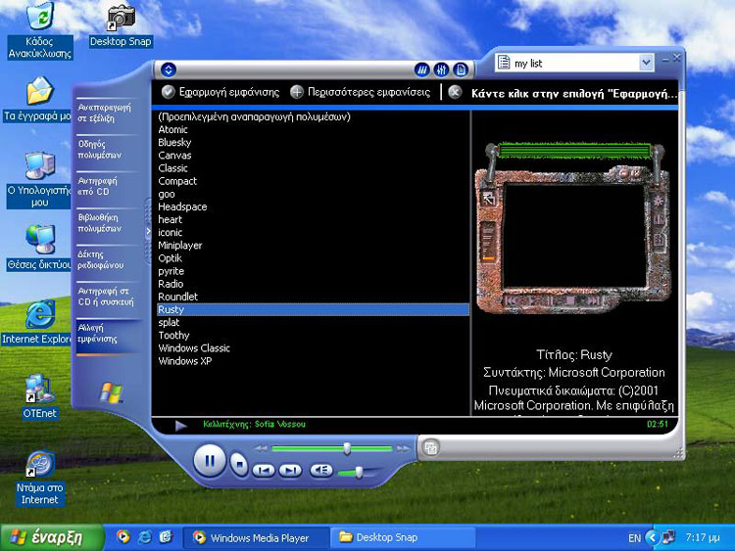The width and height of the screenshot is (735, 551).
Task: Show the visualization button in top toolbar
Action: tap(421, 70)
